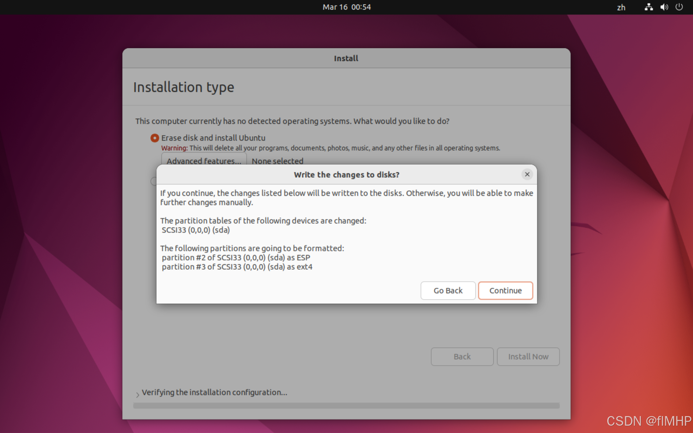
Task: Click the Install window title bar
Action: coord(346,58)
